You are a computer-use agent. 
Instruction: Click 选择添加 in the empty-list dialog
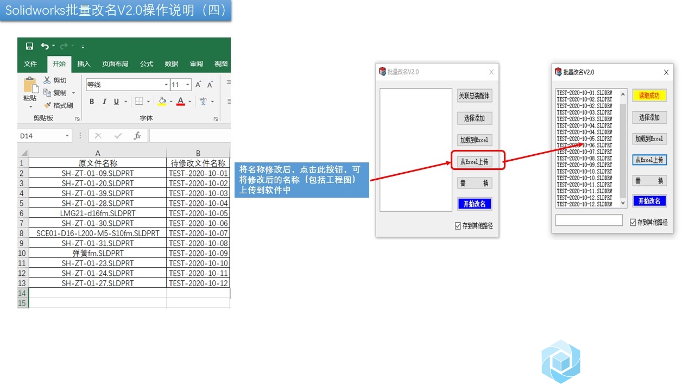pos(475,118)
